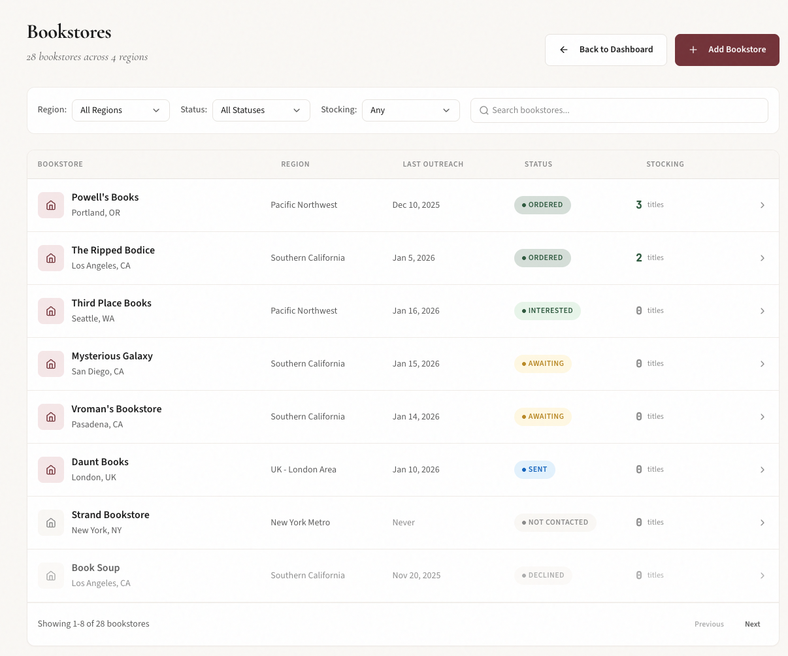Open The Ripped Bodice row chevron
Image resolution: width=788 pixels, height=656 pixels.
[762, 258]
